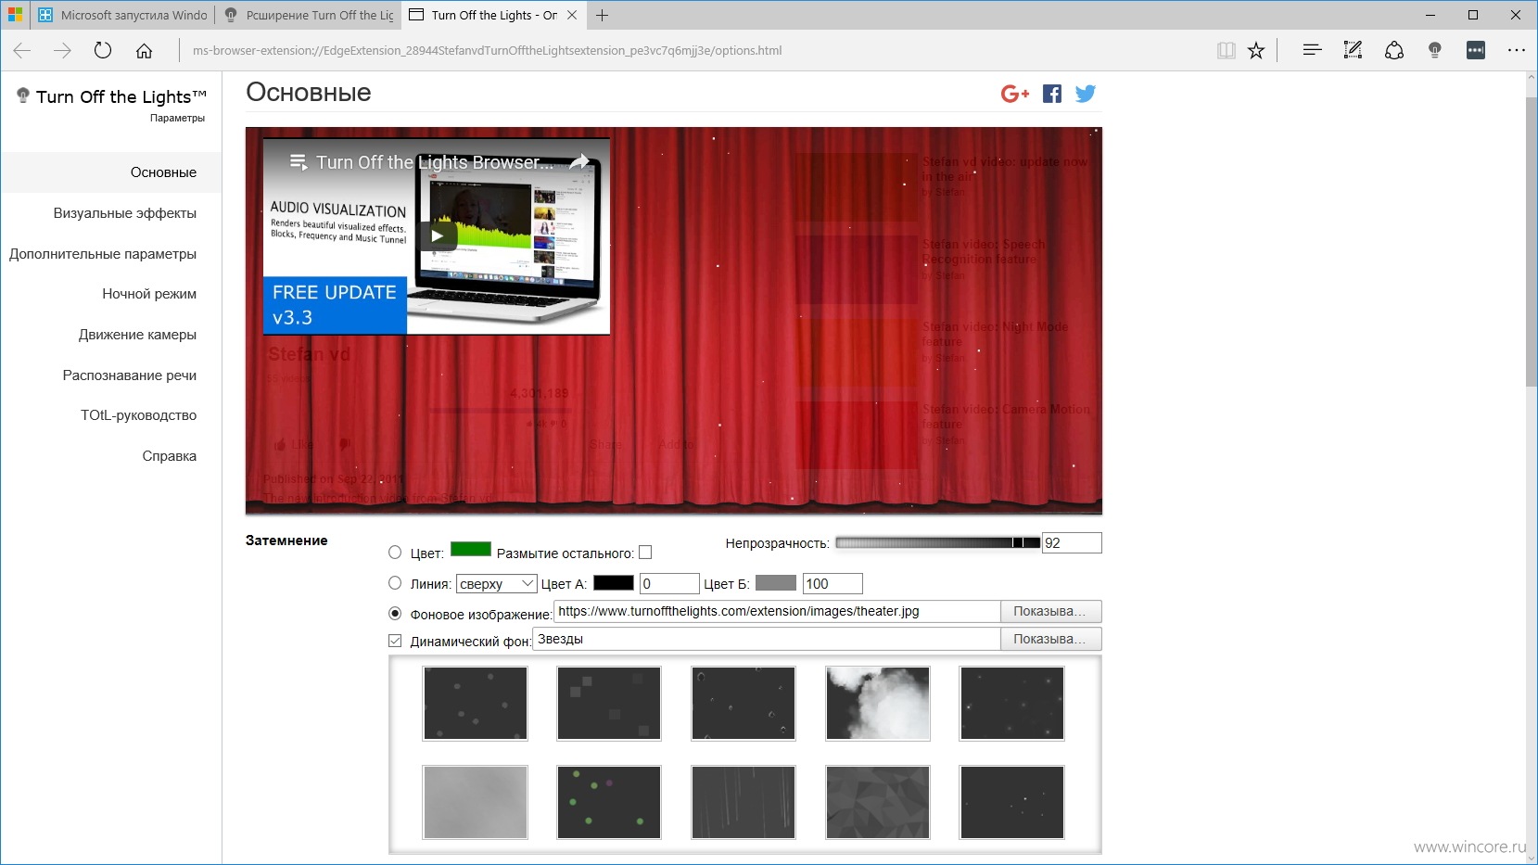Screen dimensions: 1538x865
Task: Close the Turn Off the Lights options tab
Action: (572, 15)
